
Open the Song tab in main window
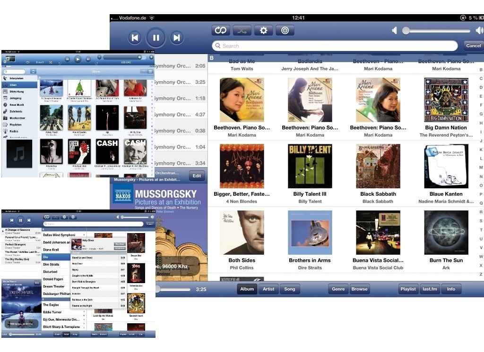[x=290, y=289]
